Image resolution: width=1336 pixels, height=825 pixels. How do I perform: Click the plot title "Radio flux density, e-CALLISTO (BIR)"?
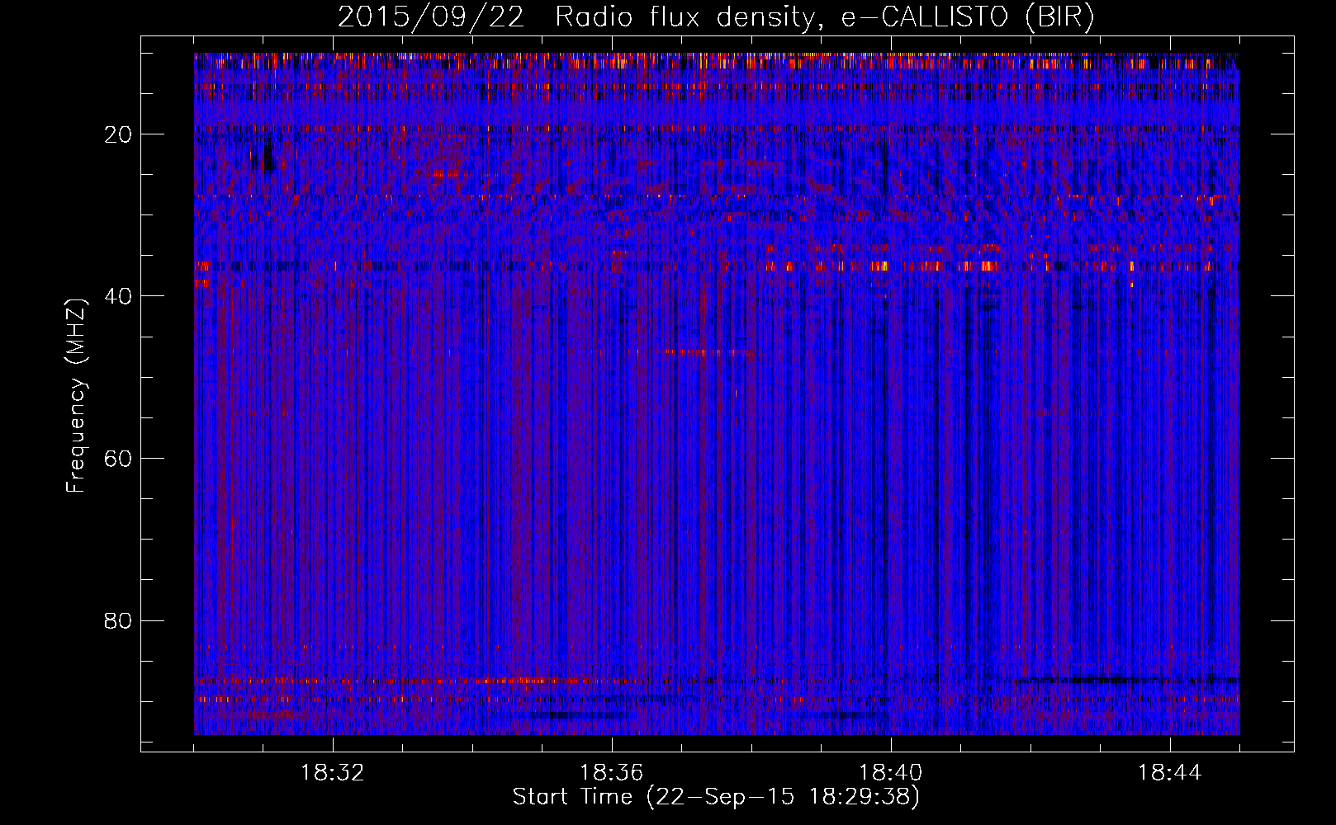tap(825, 17)
